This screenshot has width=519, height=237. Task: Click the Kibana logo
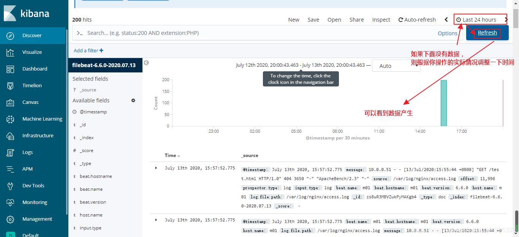[27, 13]
